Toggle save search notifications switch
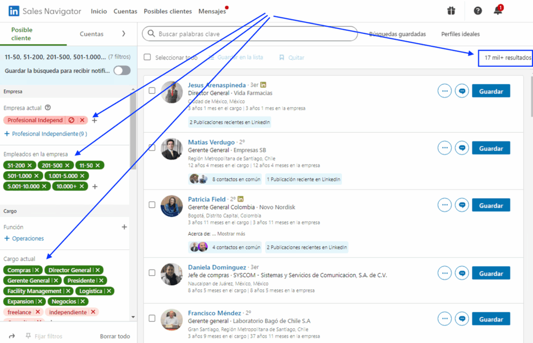This screenshot has height=343, width=533. pyautogui.click(x=122, y=71)
